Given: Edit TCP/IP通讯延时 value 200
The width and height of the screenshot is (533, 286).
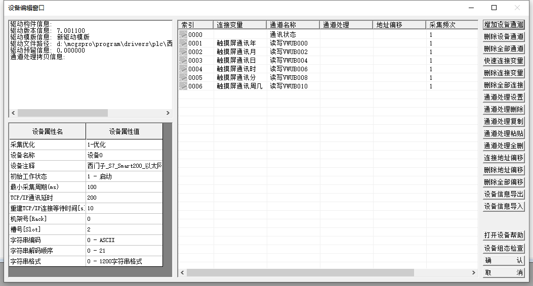Looking at the screenshot, I should point(124,198).
